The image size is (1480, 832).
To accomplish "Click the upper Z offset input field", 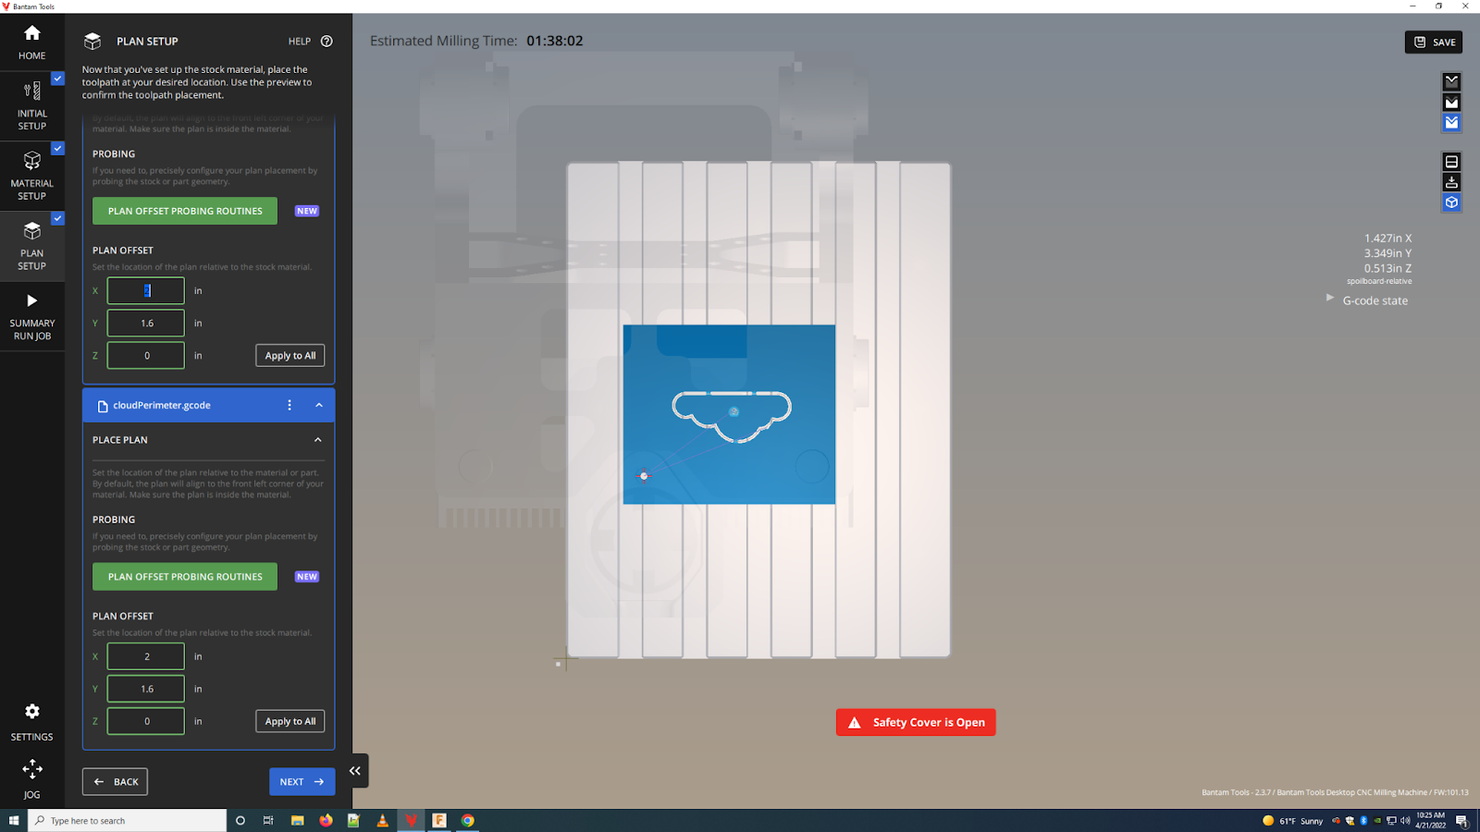I will tap(146, 356).
